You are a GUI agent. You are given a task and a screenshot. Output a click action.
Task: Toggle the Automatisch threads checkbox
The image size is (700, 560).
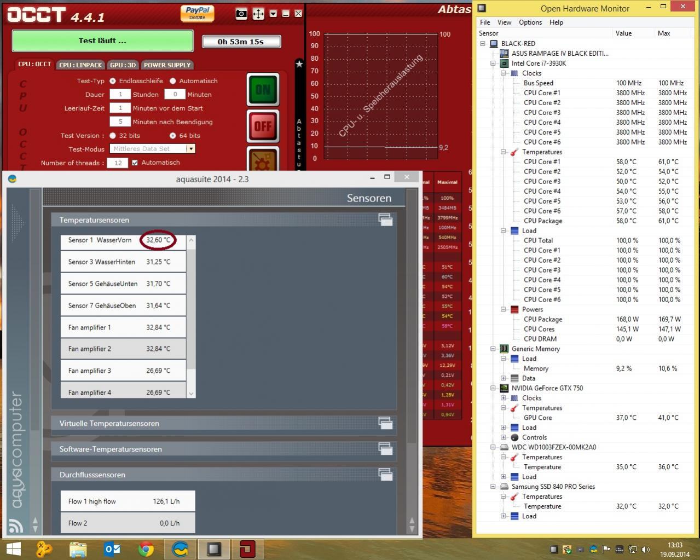coord(135,163)
